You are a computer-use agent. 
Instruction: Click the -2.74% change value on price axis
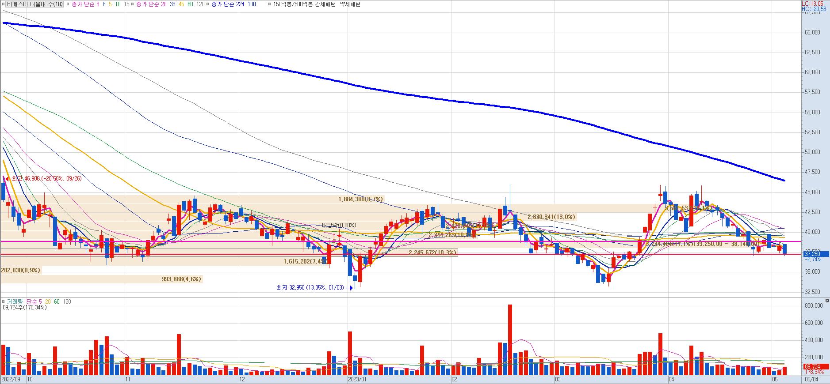[813, 259]
